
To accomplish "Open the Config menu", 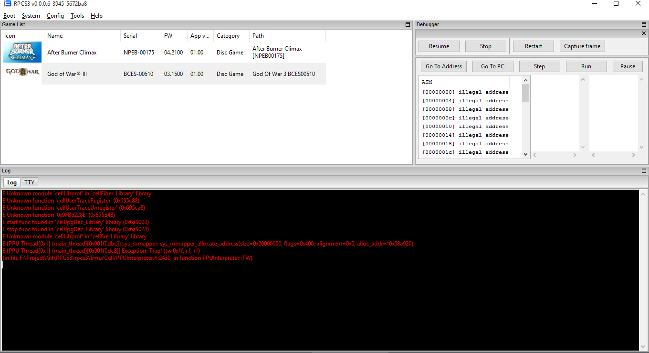I will (55, 16).
